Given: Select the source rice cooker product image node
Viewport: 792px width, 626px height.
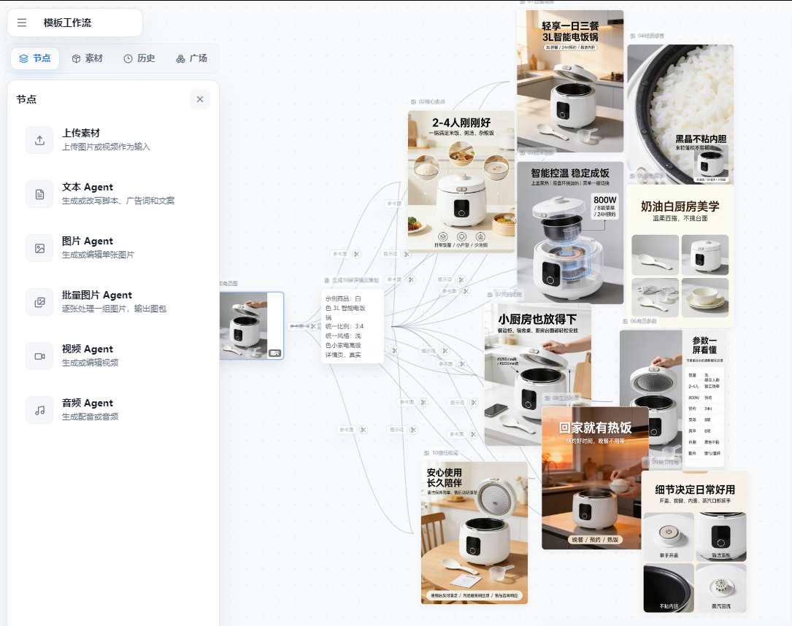Looking at the screenshot, I should [252, 325].
